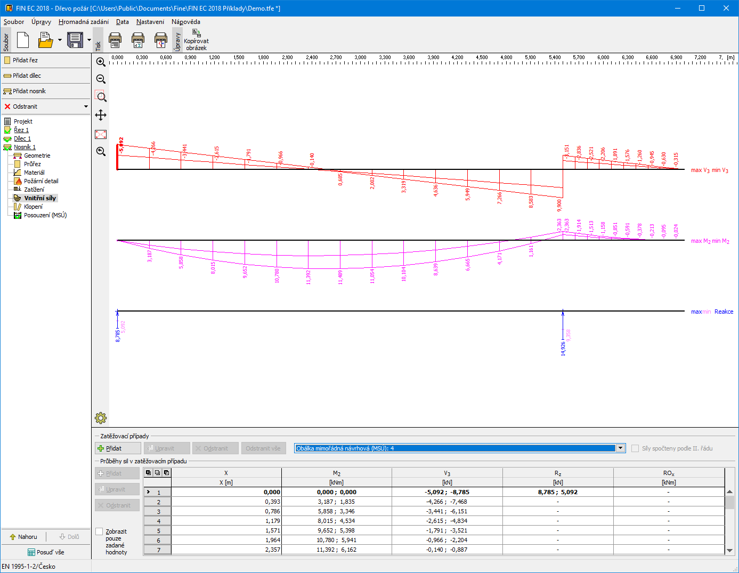Open the Data menu
739x573 pixels.
click(123, 22)
